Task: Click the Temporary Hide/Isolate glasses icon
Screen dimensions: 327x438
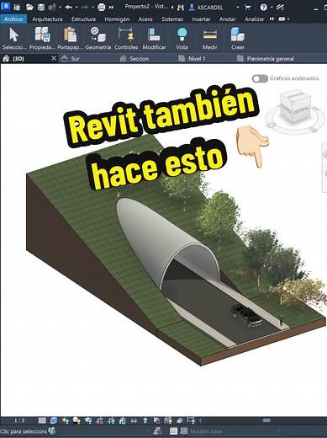Action: point(134,420)
